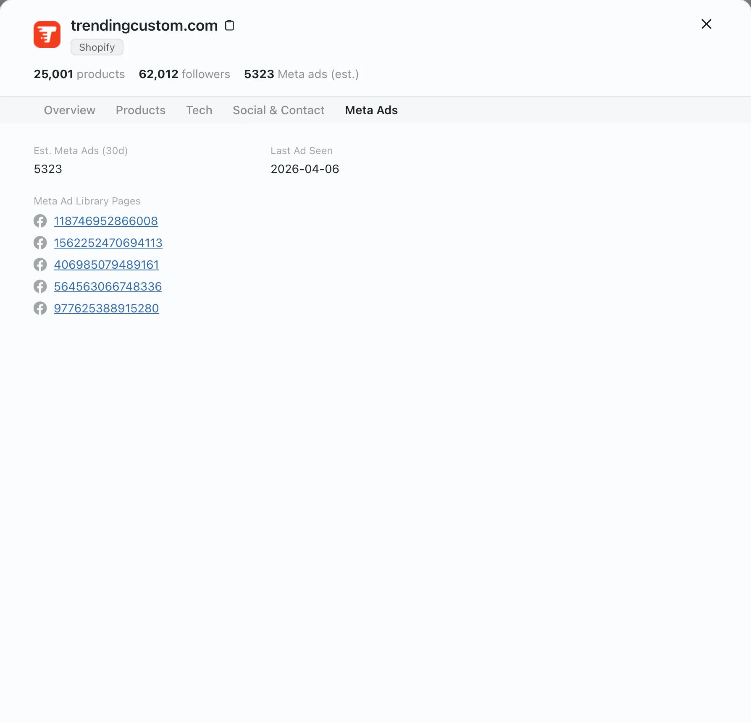Click Facebook icon beside page 406985079489161
Viewport: 751px width, 723px height.
click(x=40, y=265)
